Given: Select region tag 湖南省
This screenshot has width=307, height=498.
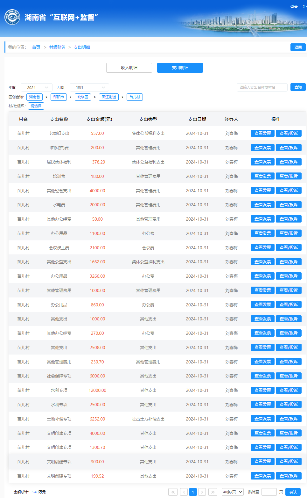Looking at the screenshot, I should point(35,97).
